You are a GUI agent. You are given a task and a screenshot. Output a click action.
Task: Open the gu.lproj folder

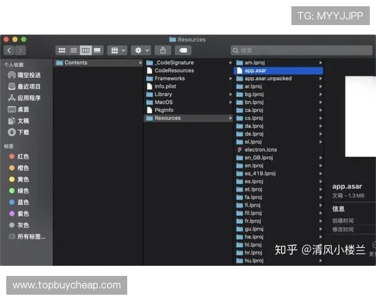(278, 229)
